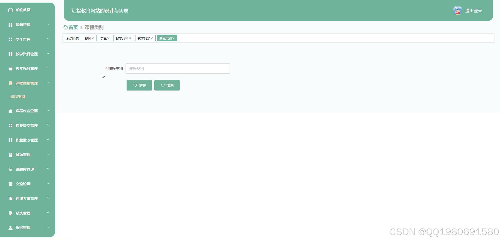The image size is (500, 240).
Task: Click the grid icon next to 学生管理
Action: 10,39
